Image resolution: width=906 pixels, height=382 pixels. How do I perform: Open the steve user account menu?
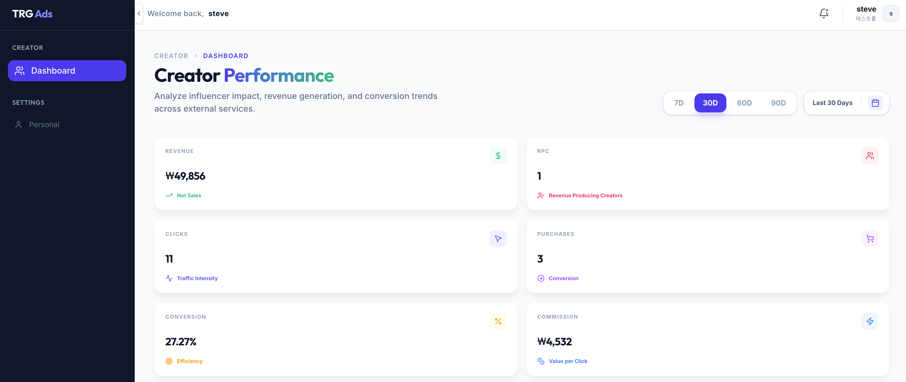(866, 9)
